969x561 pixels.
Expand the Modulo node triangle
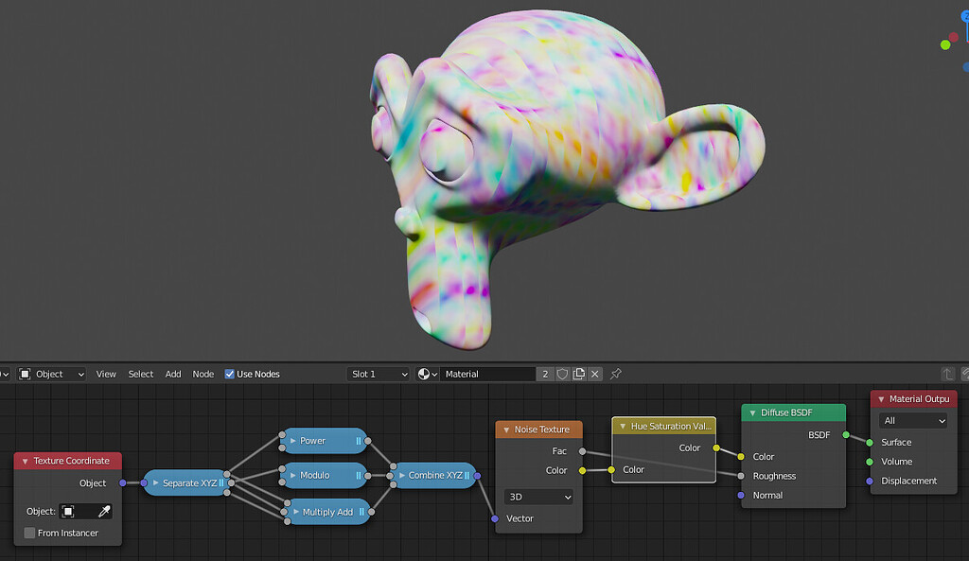(x=293, y=475)
